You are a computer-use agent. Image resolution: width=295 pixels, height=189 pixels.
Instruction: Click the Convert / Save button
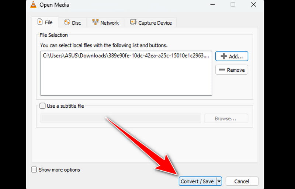pos(197,181)
